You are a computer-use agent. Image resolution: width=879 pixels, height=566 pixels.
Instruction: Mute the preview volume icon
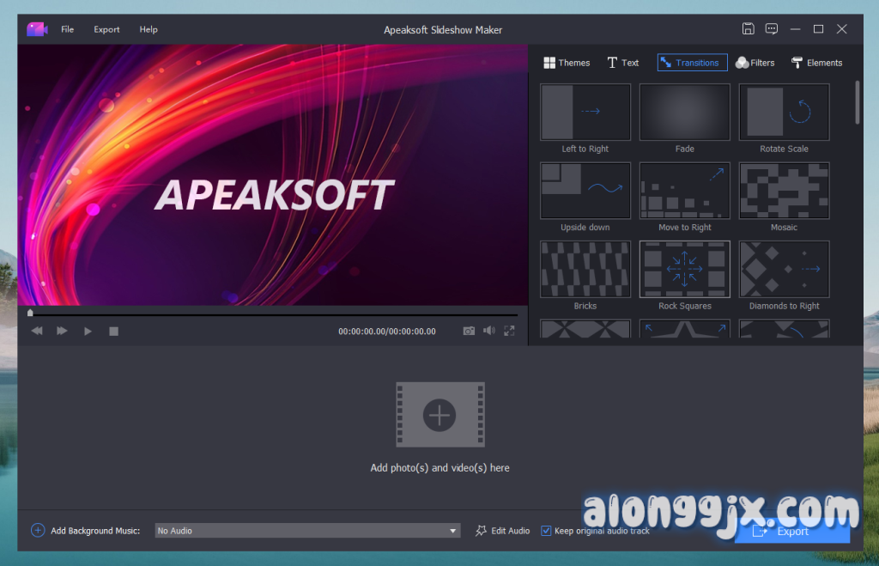pos(488,331)
